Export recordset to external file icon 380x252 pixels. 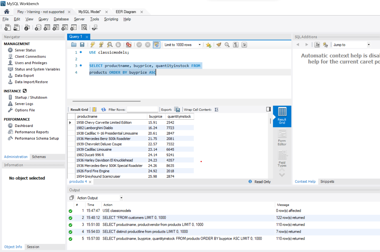[177, 109]
